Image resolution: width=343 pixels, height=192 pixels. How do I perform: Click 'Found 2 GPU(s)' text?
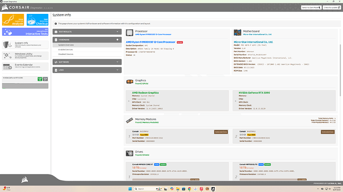click(142, 84)
